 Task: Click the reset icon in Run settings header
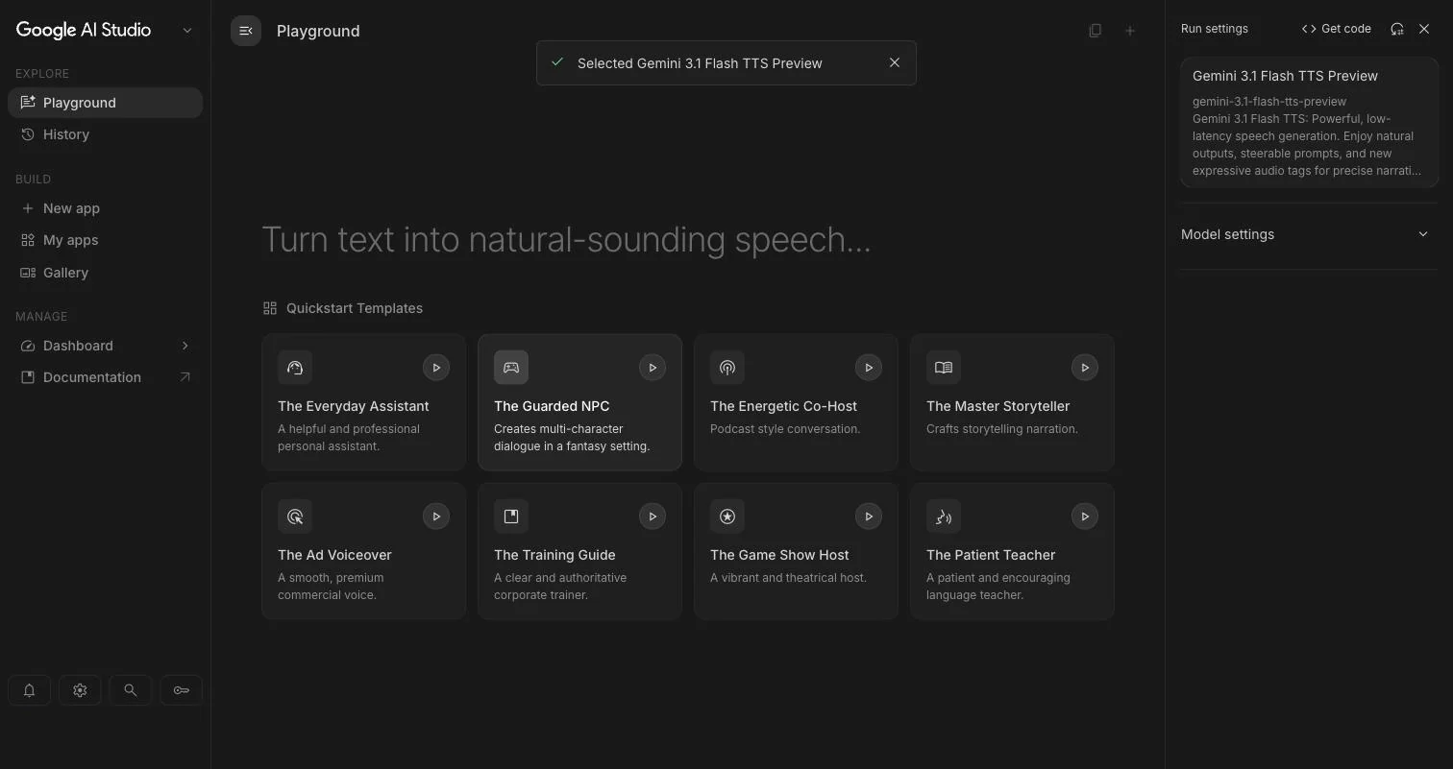coord(1397,29)
